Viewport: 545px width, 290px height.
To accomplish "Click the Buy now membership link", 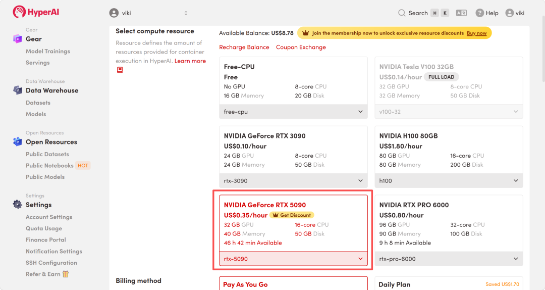I will coord(476,33).
